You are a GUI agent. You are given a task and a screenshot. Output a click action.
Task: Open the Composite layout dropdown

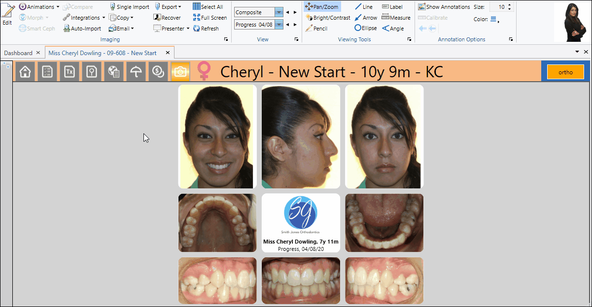point(279,12)
